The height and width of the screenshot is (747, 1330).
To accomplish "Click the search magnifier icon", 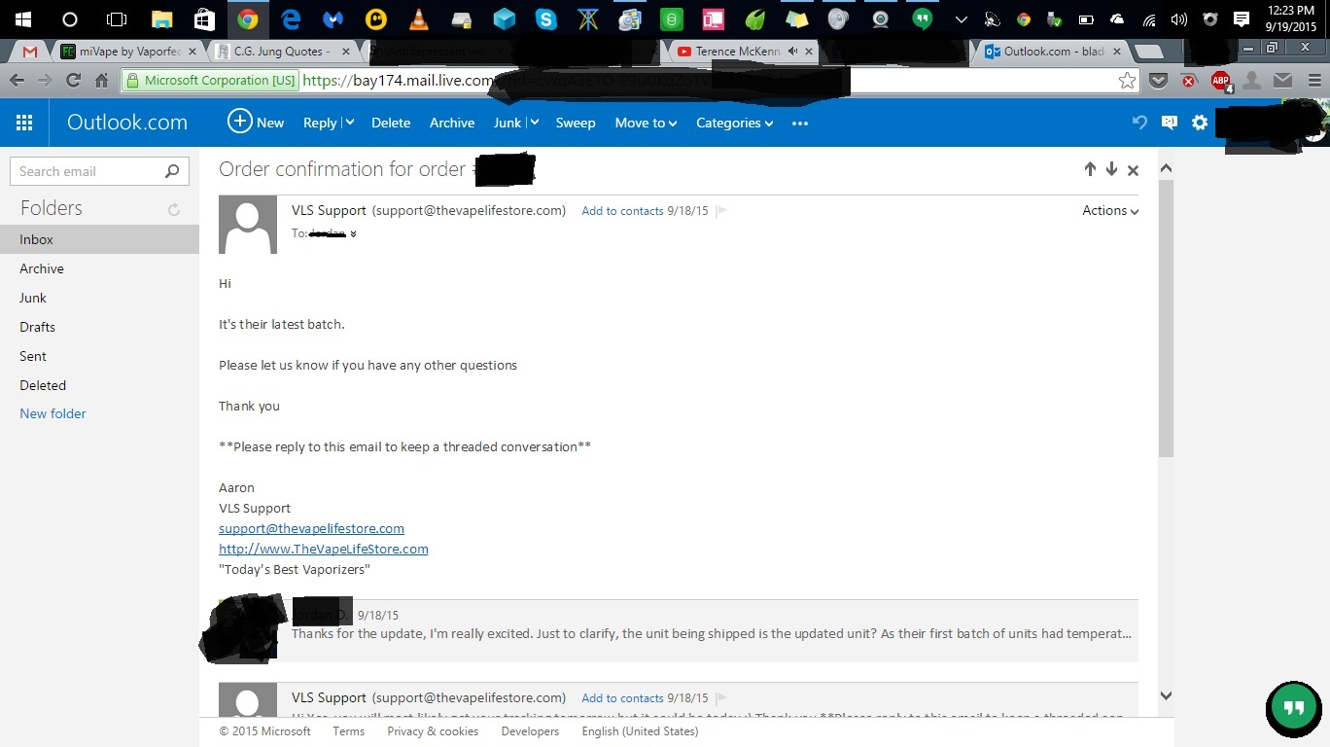I will click(172, 171).
